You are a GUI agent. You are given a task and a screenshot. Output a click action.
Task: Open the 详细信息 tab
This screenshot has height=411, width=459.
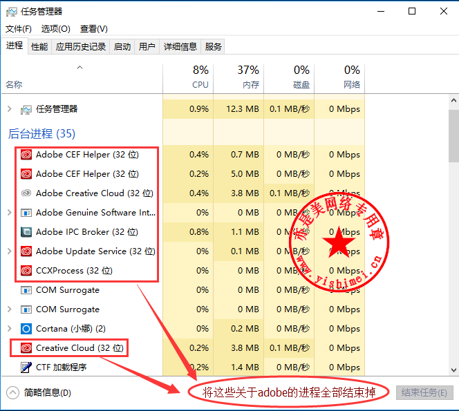tap(180, 47)
